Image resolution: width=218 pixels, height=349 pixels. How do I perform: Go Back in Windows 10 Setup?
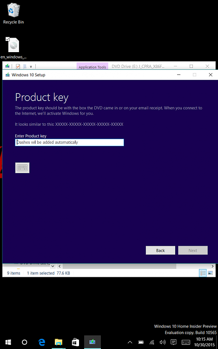[x=160, y=250]
